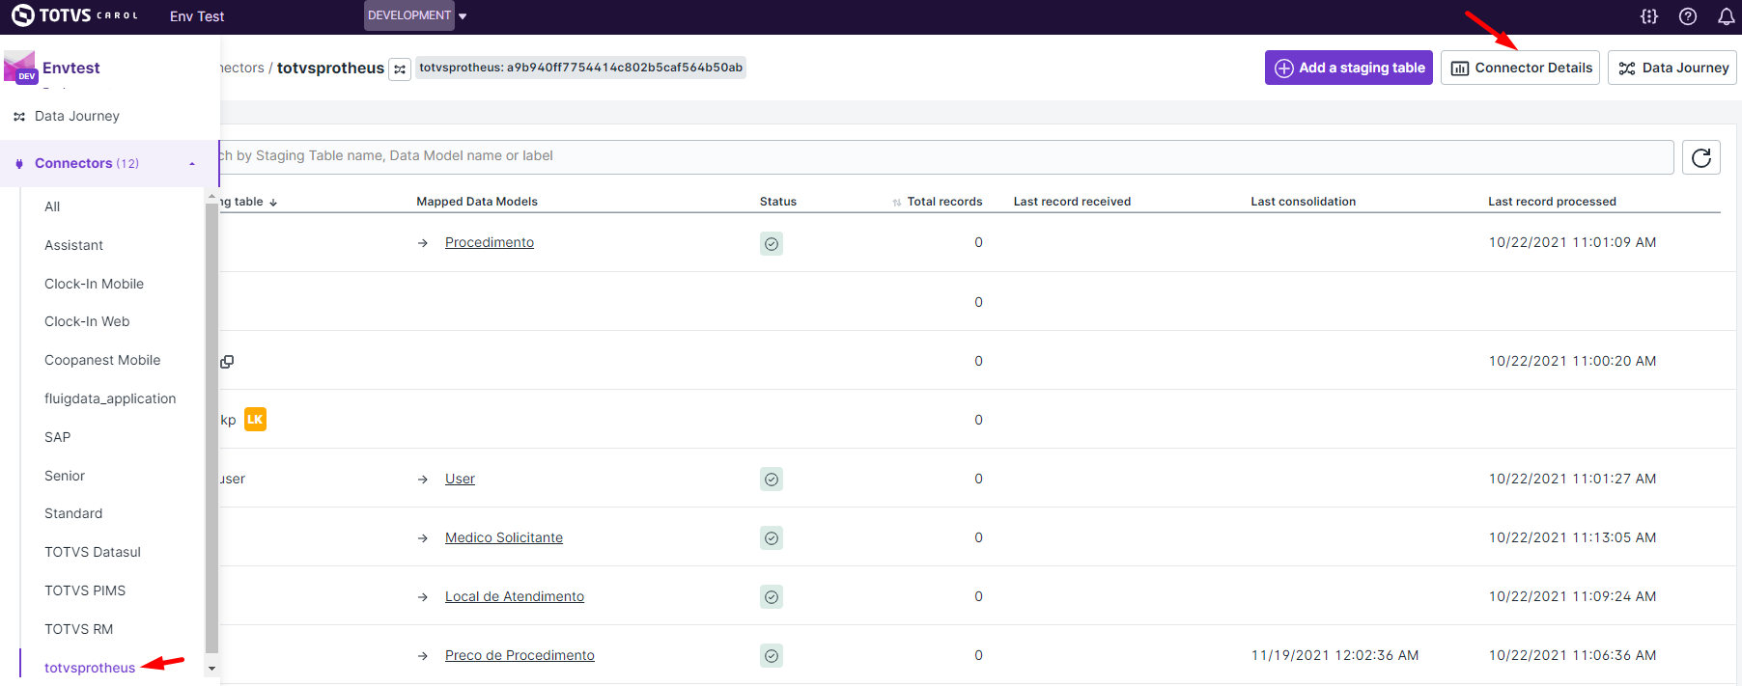1742x686 pixels.
Task: Select the TOTVS Datasul connector
Action: pos(93,552)
